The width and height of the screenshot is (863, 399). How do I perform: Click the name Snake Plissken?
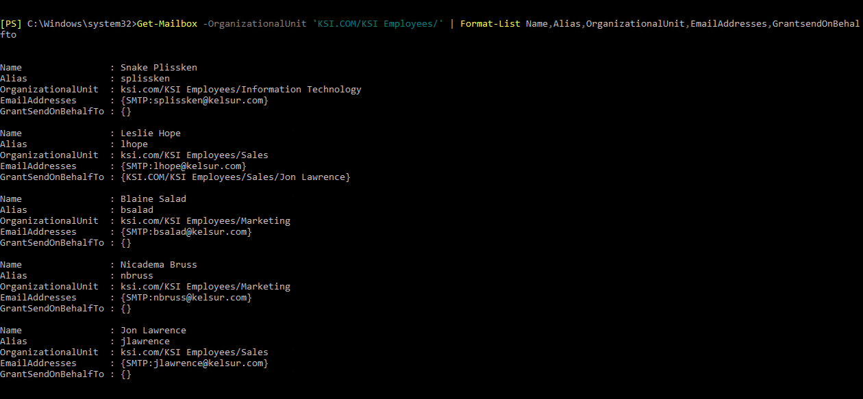tap(159, 68)
